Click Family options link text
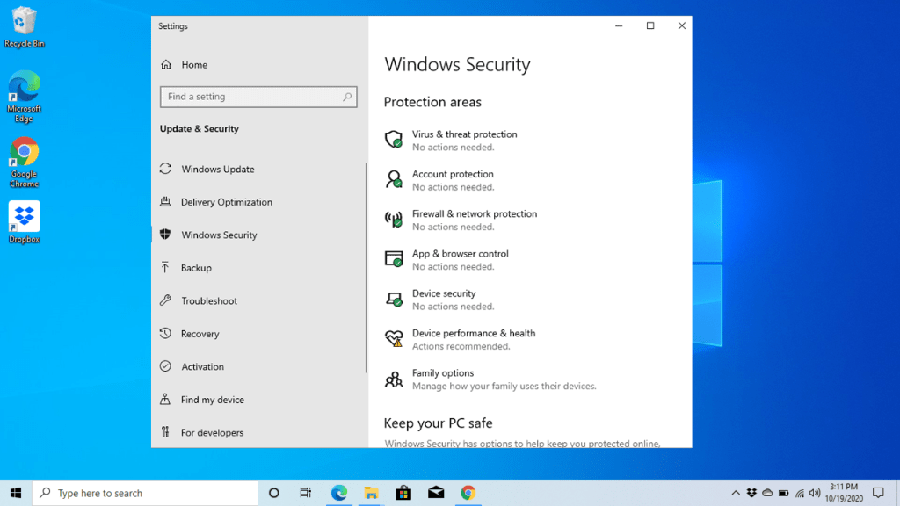This screenshot has width=900, height=506. tap(443, 372)
